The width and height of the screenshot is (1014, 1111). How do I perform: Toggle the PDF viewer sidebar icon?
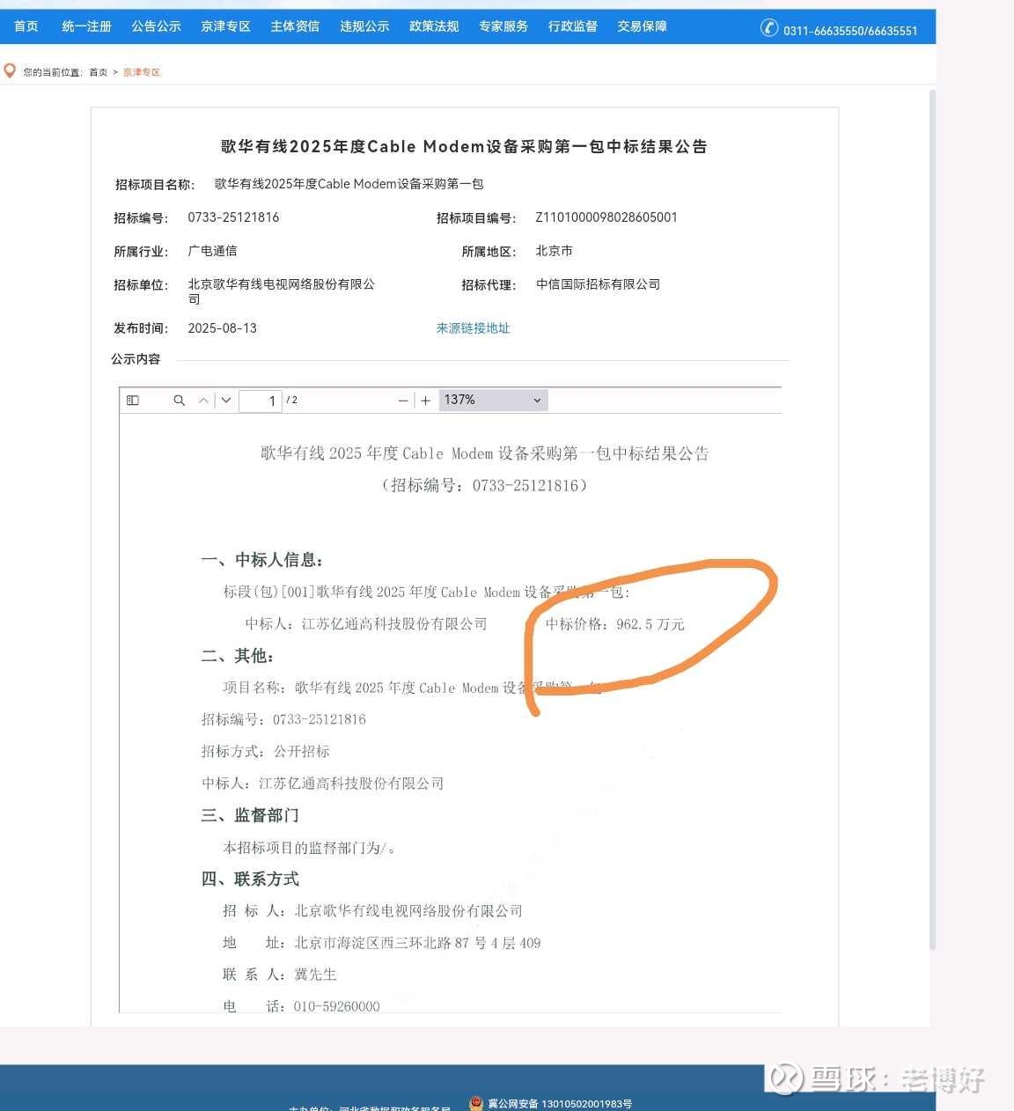pyautogui.click(x=133, y=401)
